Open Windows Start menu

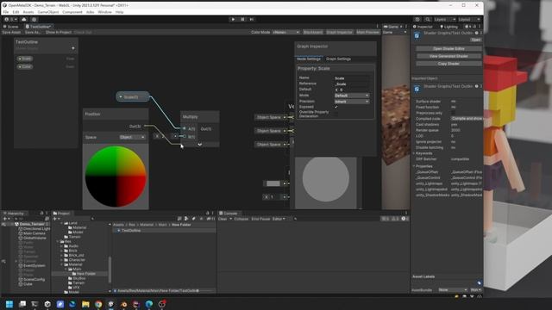point(9,304)
